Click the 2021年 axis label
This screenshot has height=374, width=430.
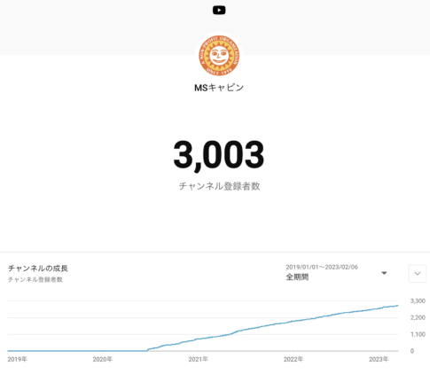[199, 359]
